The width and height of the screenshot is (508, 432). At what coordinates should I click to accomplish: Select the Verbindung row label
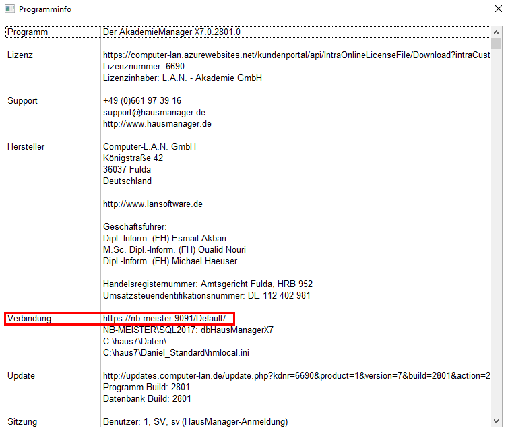[29, 318]
